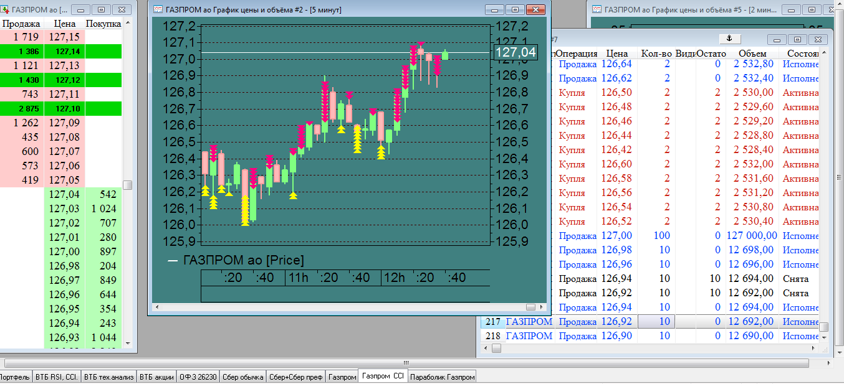Click highlighted ask price 127,14
The width and height of the screenshot is (844, 384).
67,52
